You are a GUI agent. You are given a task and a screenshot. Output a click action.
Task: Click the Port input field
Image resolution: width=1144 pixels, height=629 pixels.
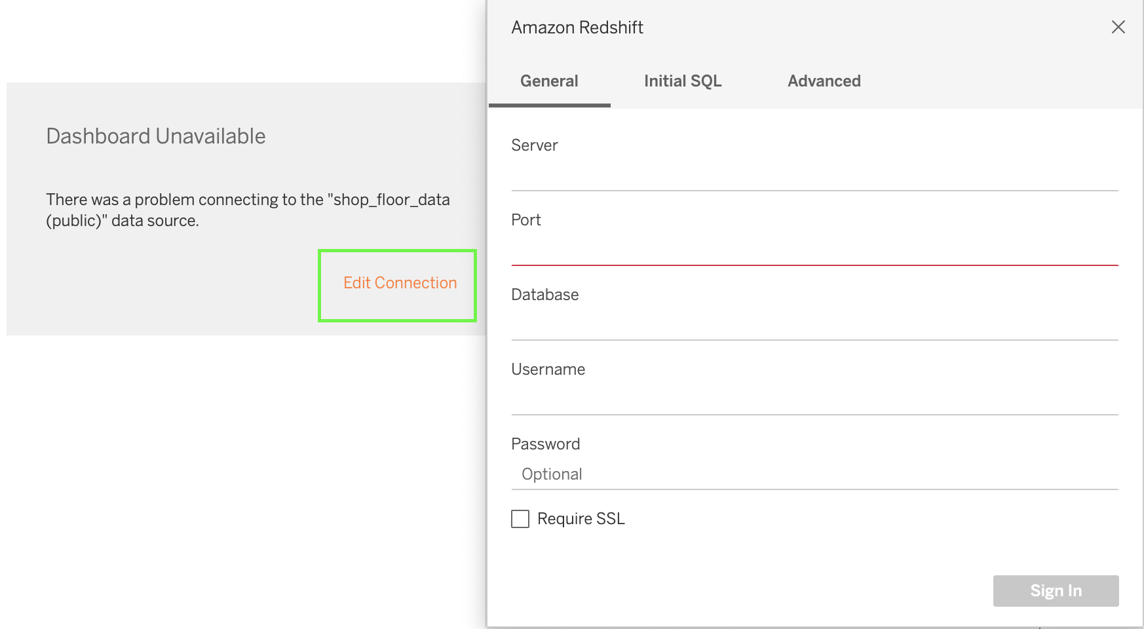[x=814, y=249]
